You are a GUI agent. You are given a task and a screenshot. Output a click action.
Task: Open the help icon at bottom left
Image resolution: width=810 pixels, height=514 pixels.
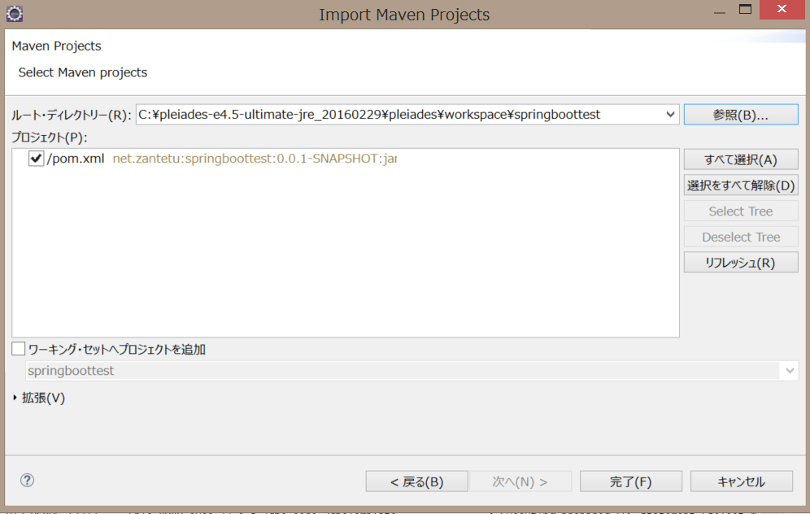pyautogui.click(x=27, y=481)
